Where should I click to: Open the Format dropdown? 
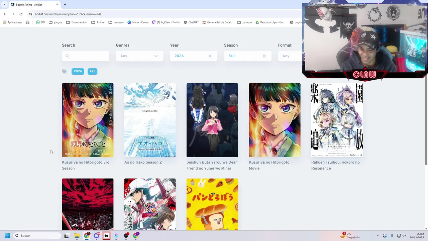point(290,56)
